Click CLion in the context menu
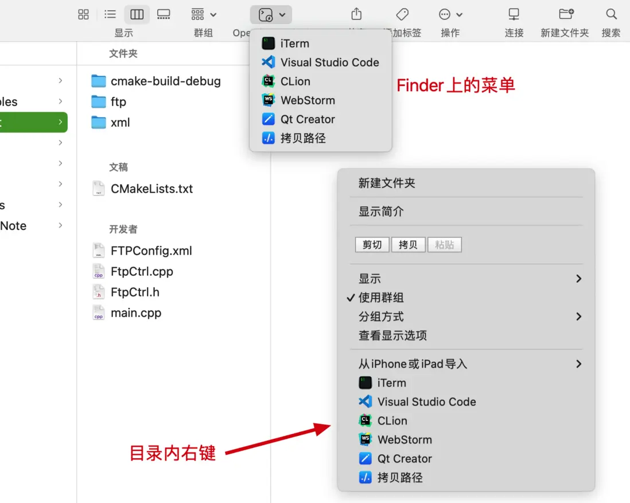 466,420
